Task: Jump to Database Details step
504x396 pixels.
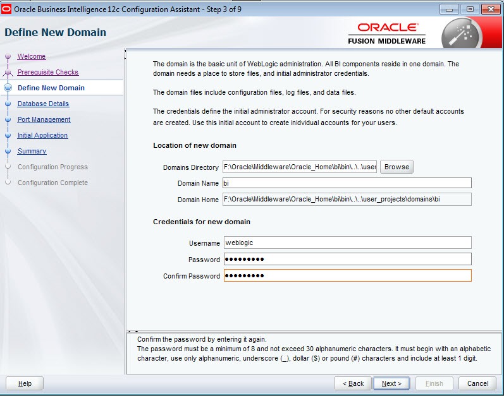Action: pyautogui.click(x=43, y=104)
